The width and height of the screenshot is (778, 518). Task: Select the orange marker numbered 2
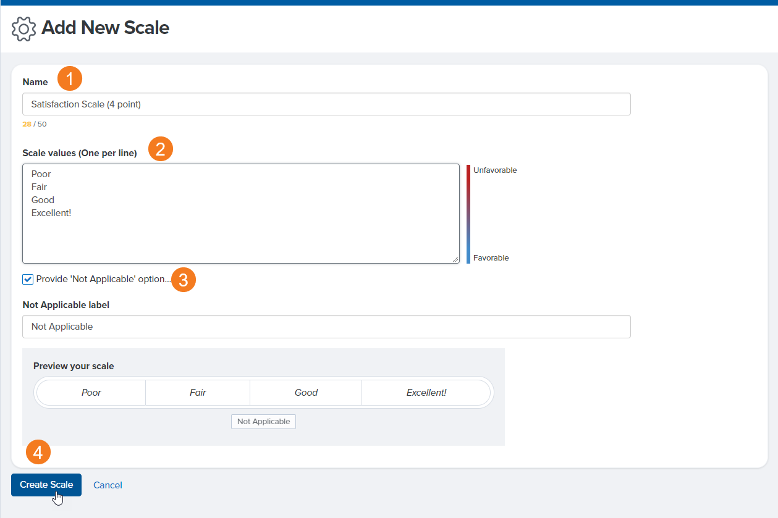click(160, 148)
